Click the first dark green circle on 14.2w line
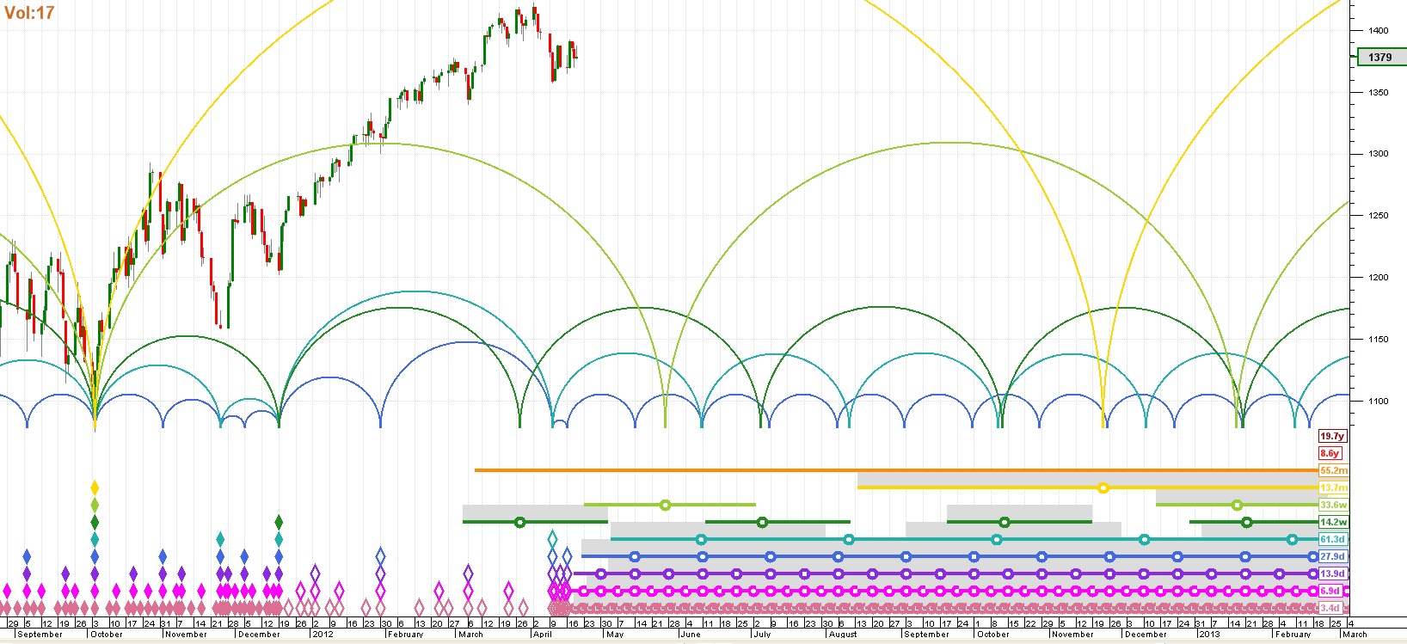Image resolution: width=1407 pixels, height=644 pixels. coord(519,522)
